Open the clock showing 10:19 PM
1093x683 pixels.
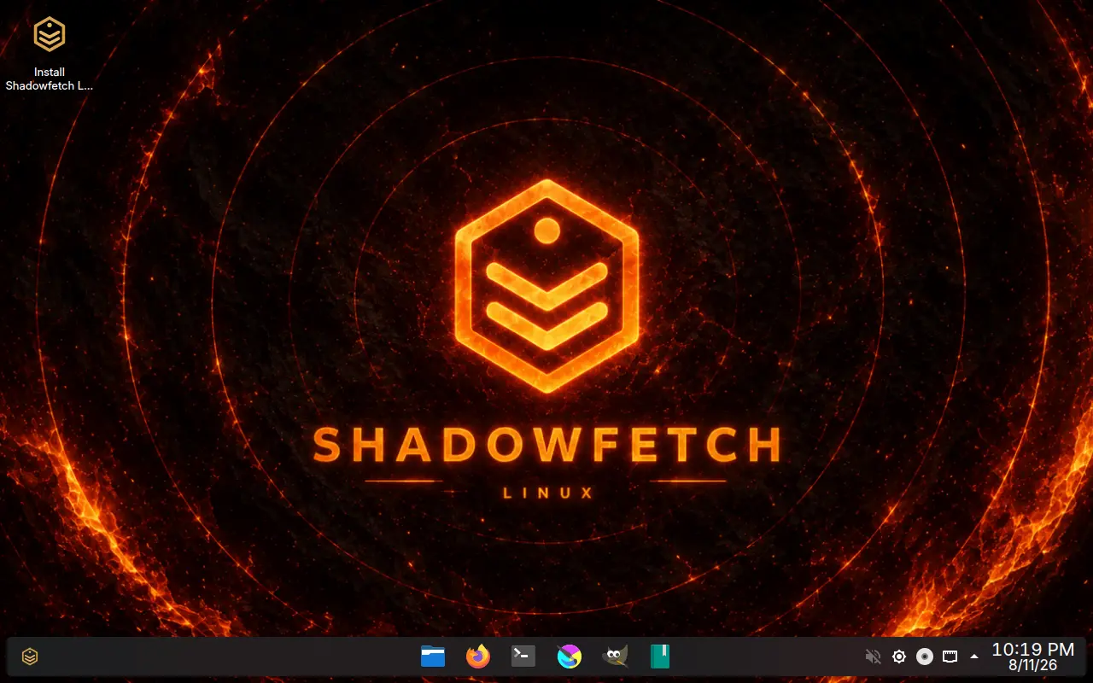pyautogui.click(x=1032, y=657)
